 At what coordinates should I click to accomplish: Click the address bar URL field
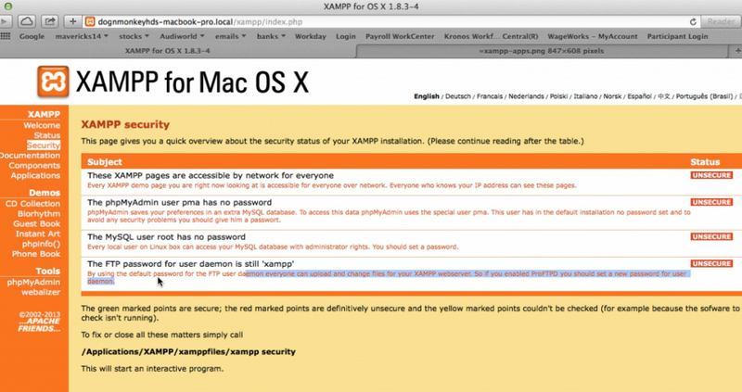pyautogui.click(x=371, y=20)
